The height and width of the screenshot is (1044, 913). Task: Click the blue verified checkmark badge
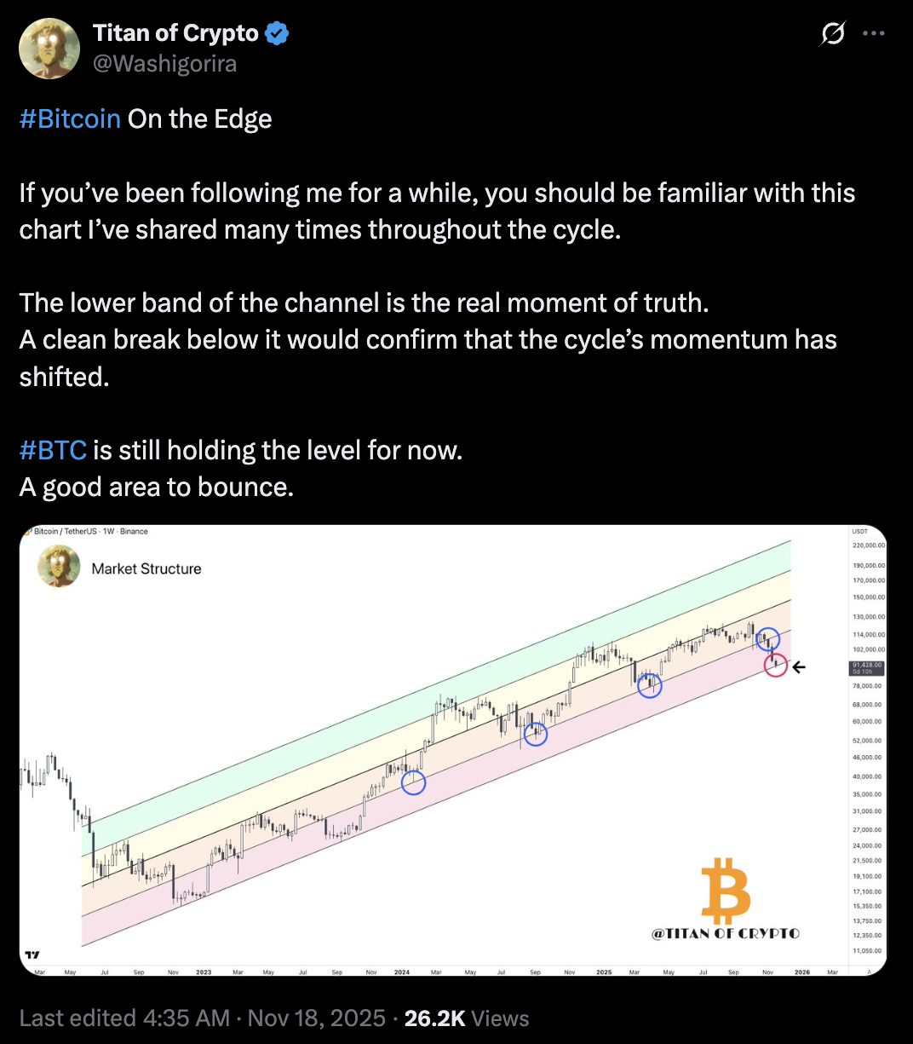tap(277, 33)
